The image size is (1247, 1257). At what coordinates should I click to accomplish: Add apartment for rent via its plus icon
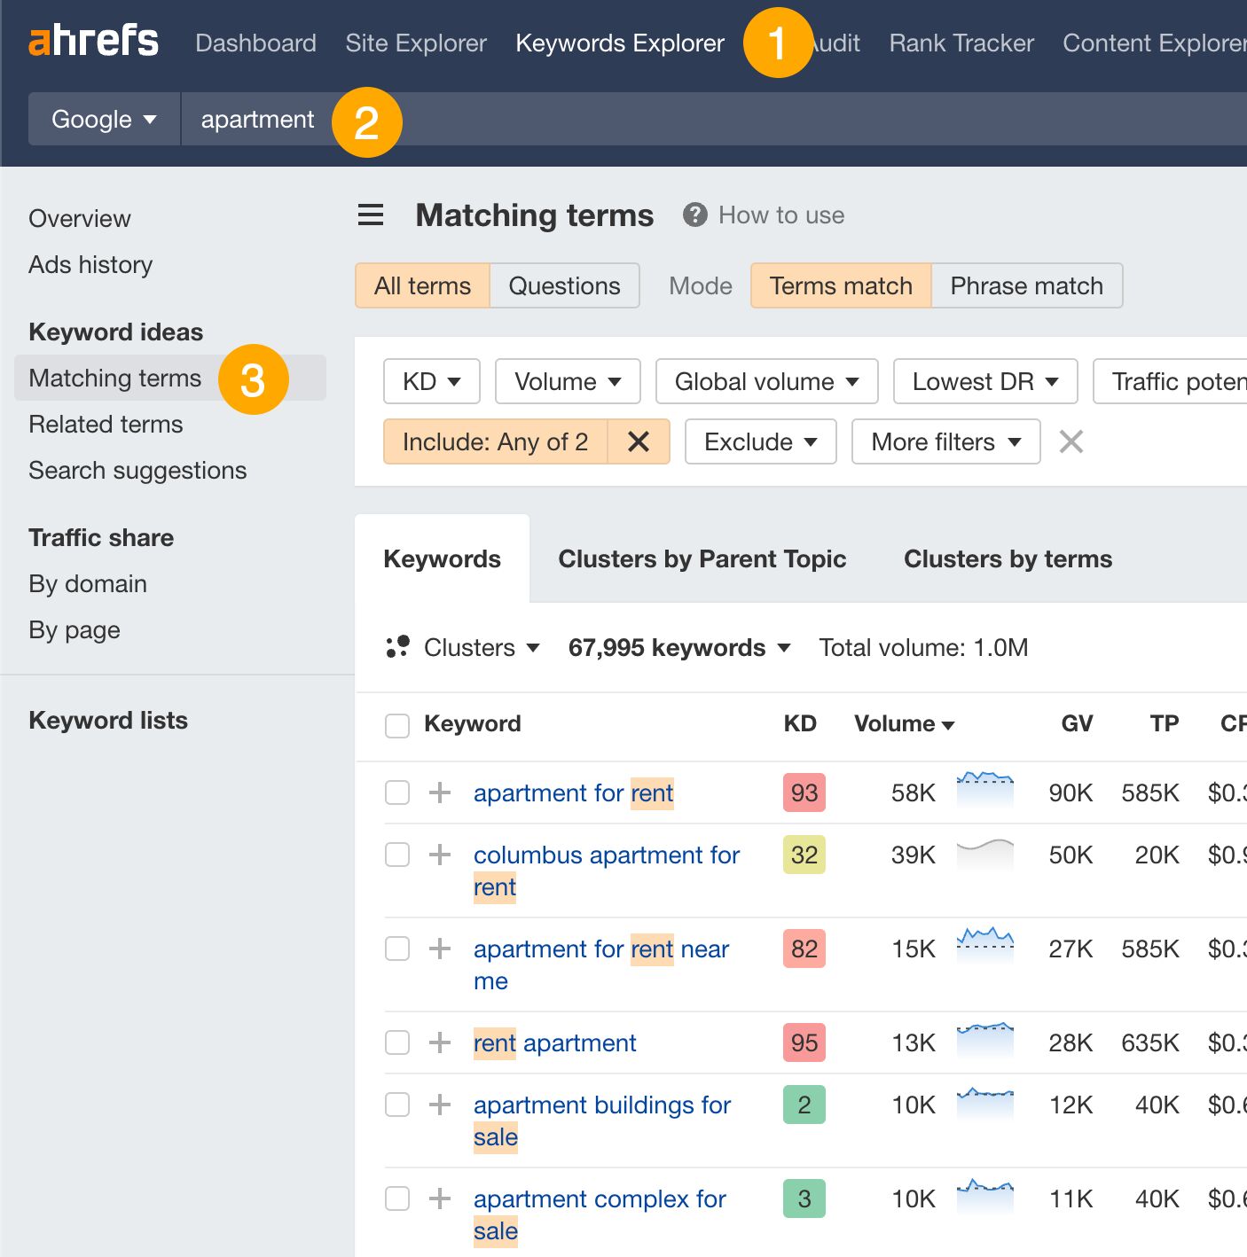(x=438, y=792)
